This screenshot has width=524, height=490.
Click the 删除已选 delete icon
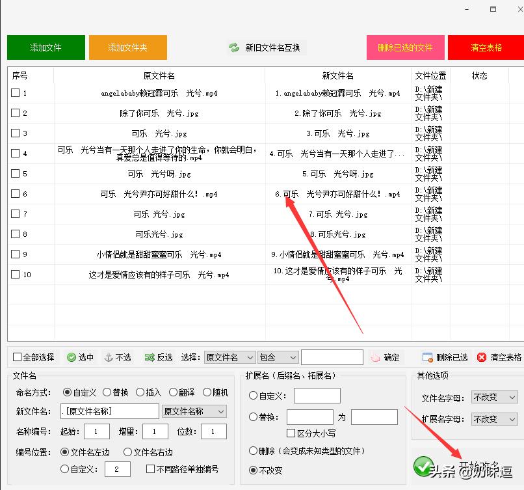(x=428, y=357)
